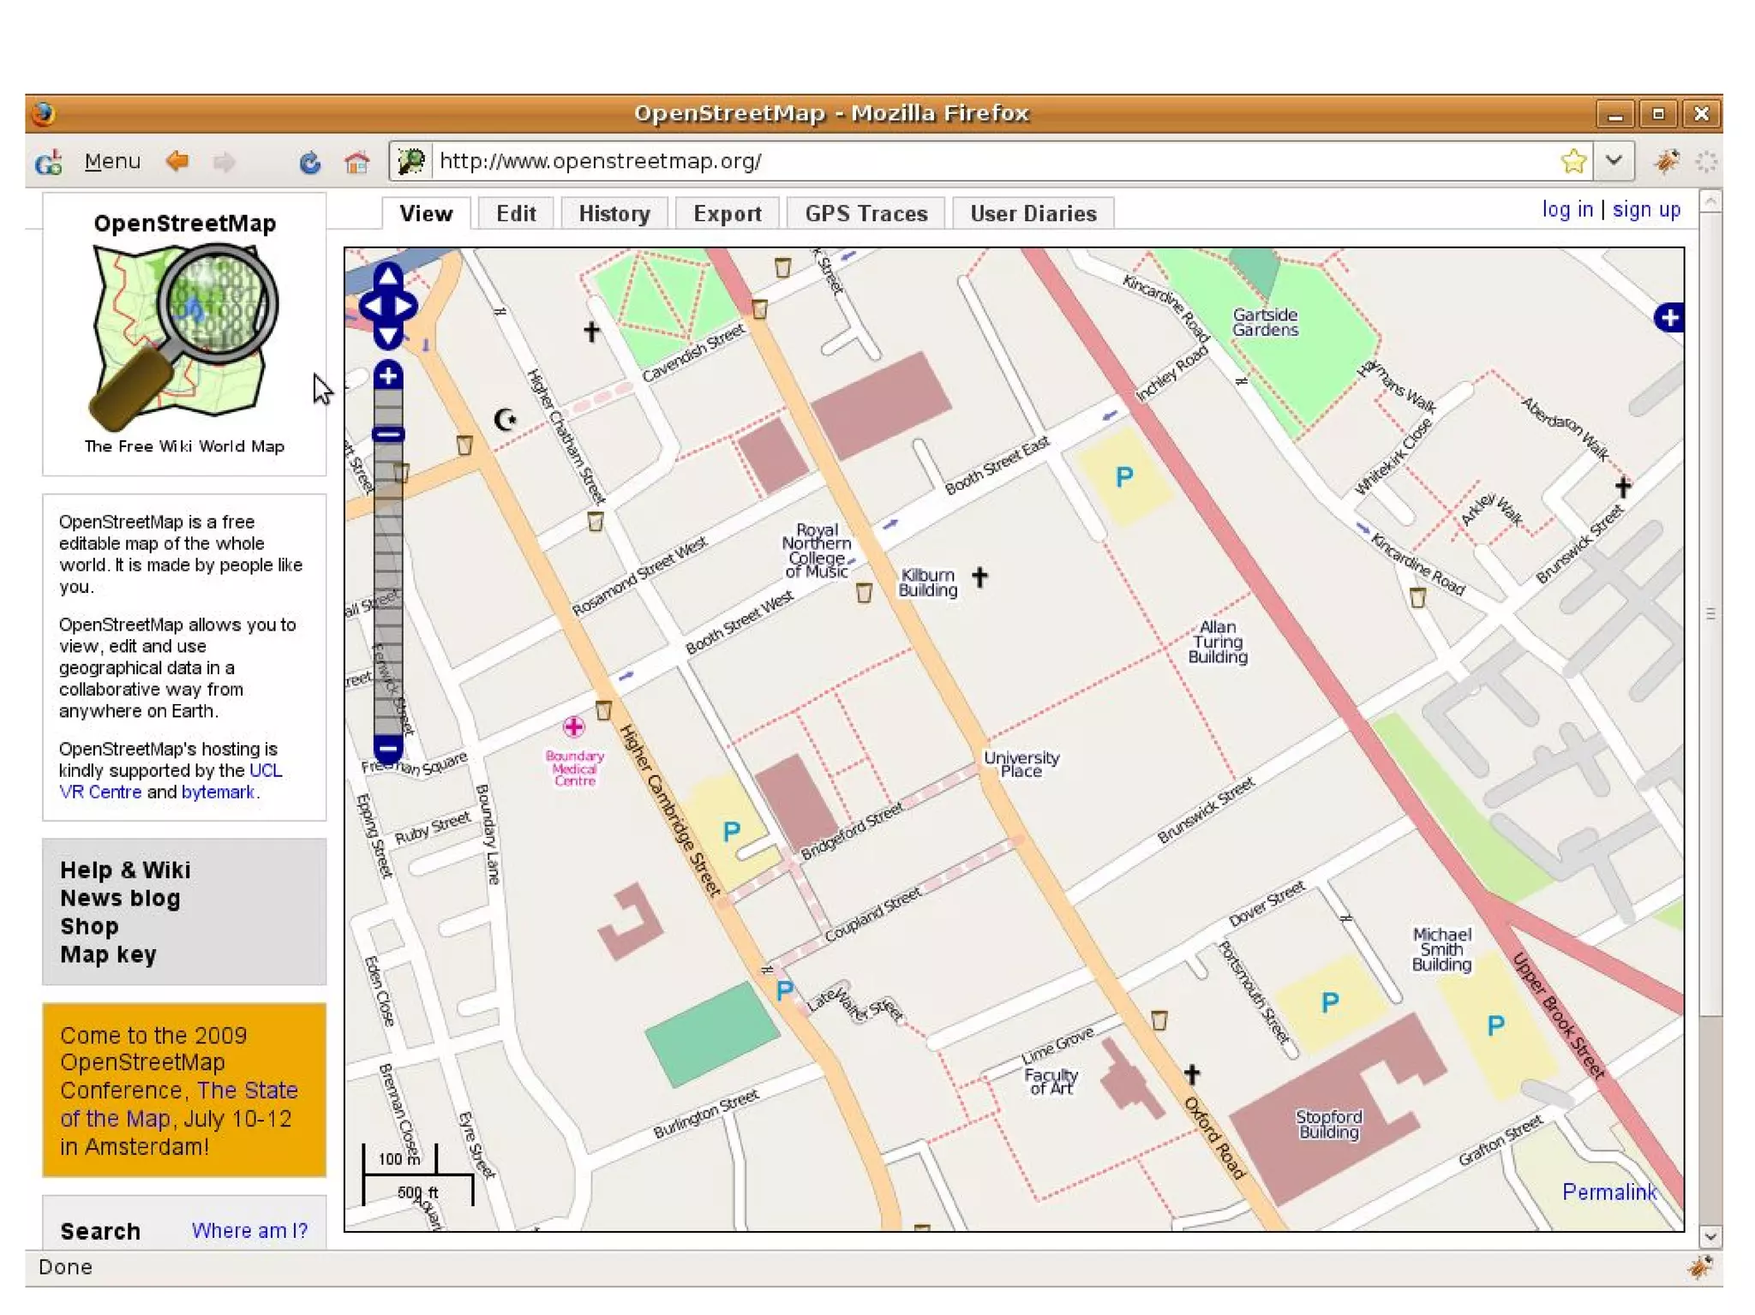Click the mosque crescent icon
This screenshot has height=1315, width=1755.
(x=506, y=420)
